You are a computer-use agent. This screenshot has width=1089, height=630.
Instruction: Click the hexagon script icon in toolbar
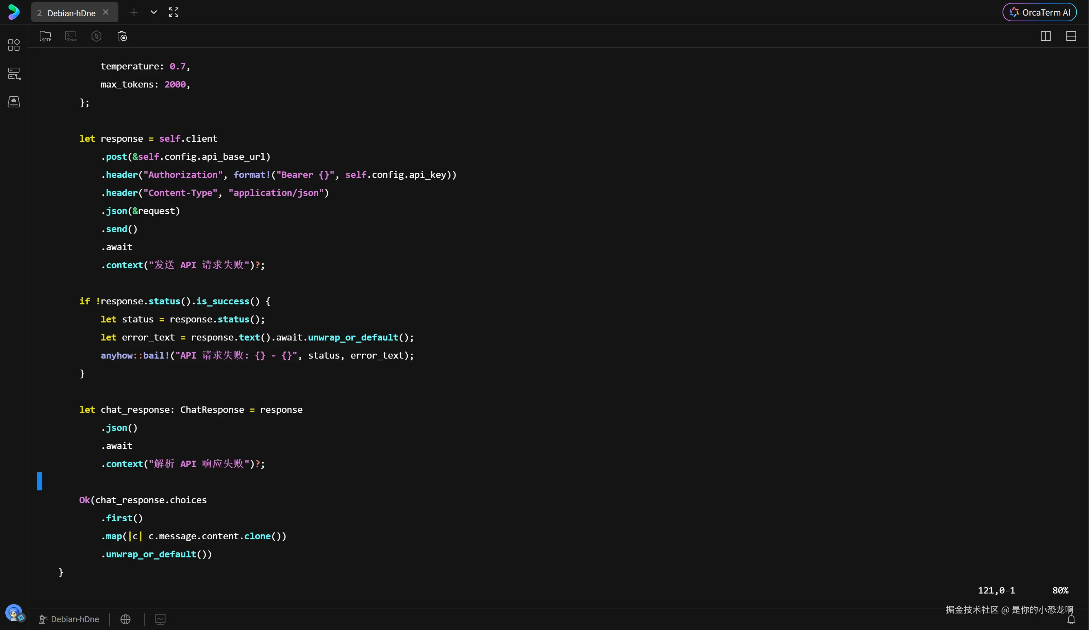tap(96, 36)
